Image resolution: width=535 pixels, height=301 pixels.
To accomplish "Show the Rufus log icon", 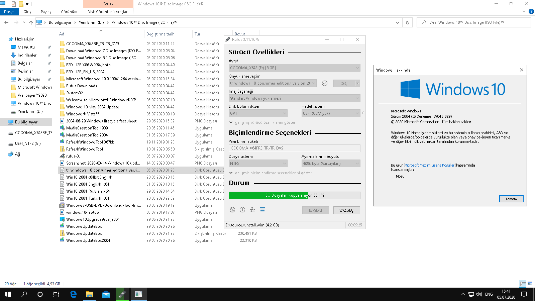I will click(x=262, y=210).
